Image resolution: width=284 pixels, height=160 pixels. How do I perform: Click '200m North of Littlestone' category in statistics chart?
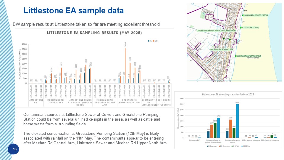(251, 140)
